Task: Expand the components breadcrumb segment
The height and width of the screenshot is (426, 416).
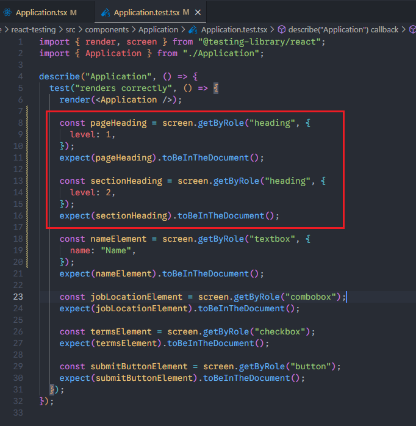Action: click(x=107, y=29)
